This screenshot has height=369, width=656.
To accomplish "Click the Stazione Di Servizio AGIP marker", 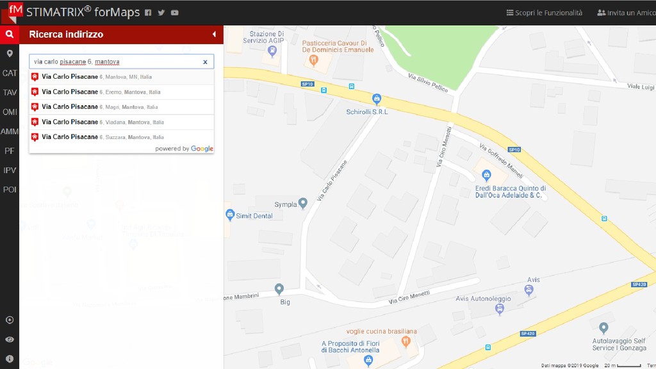I will pyautogui.click(x=272, y=51).
